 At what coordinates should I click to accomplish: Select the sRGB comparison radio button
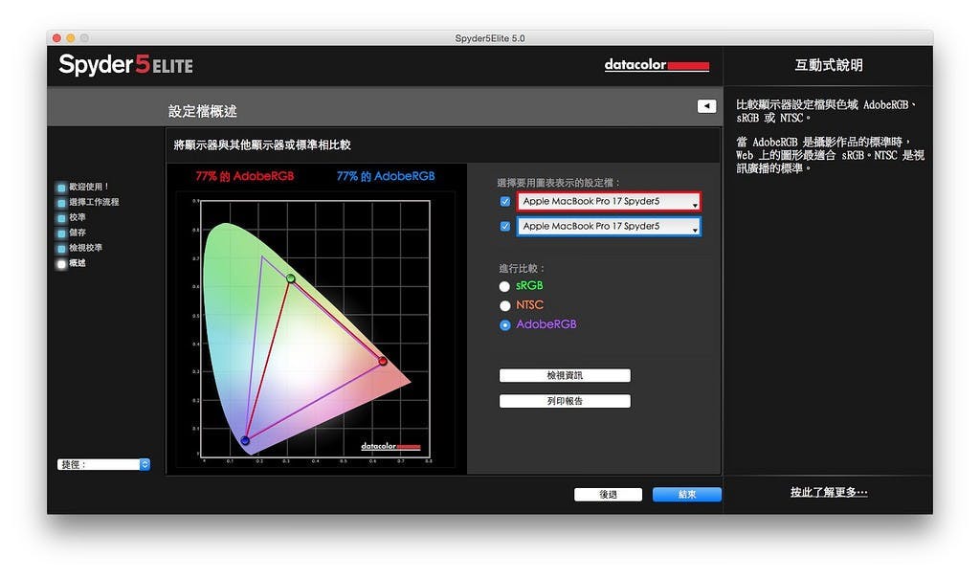click(x=504, y=286)
